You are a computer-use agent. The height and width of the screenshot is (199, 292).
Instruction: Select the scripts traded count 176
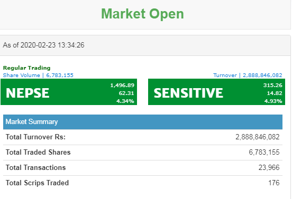[274, 183]
